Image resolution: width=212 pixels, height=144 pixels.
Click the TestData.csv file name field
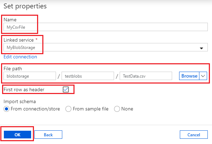tap(146, 76)
